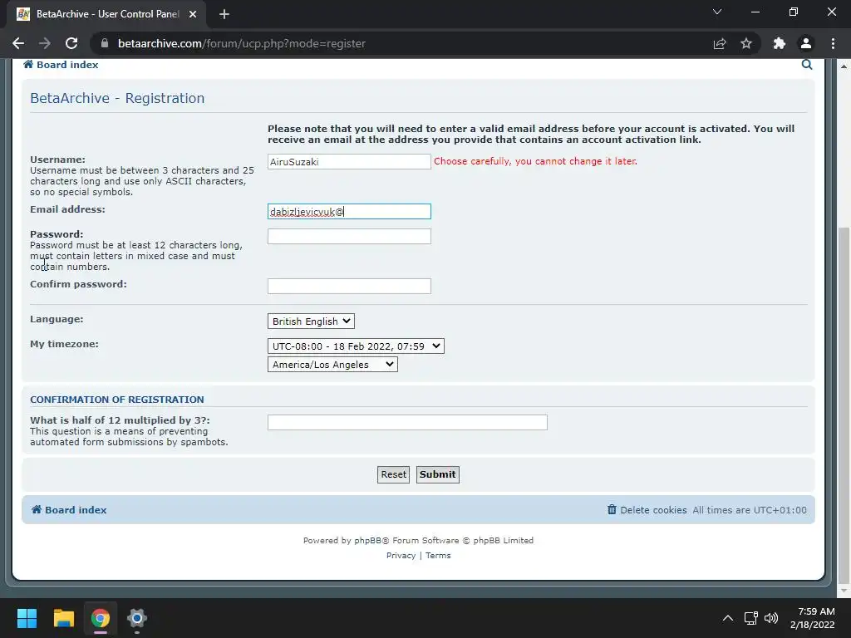The width and height of the screenshot is (851, 638).
Task: Open the clock showing 7:59 AM
Action: 813,618
